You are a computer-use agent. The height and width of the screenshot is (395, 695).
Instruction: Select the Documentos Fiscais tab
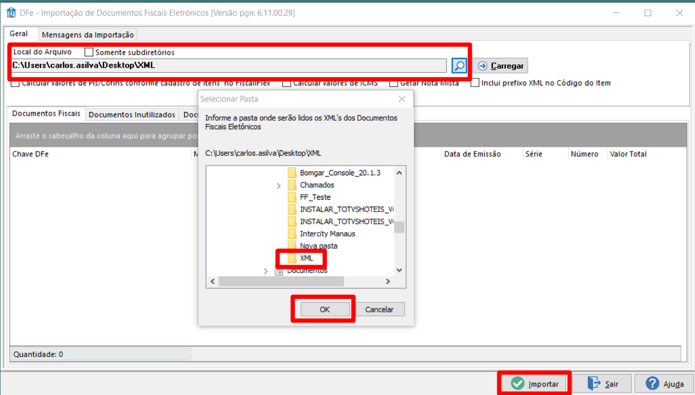(x=47, y=114)
